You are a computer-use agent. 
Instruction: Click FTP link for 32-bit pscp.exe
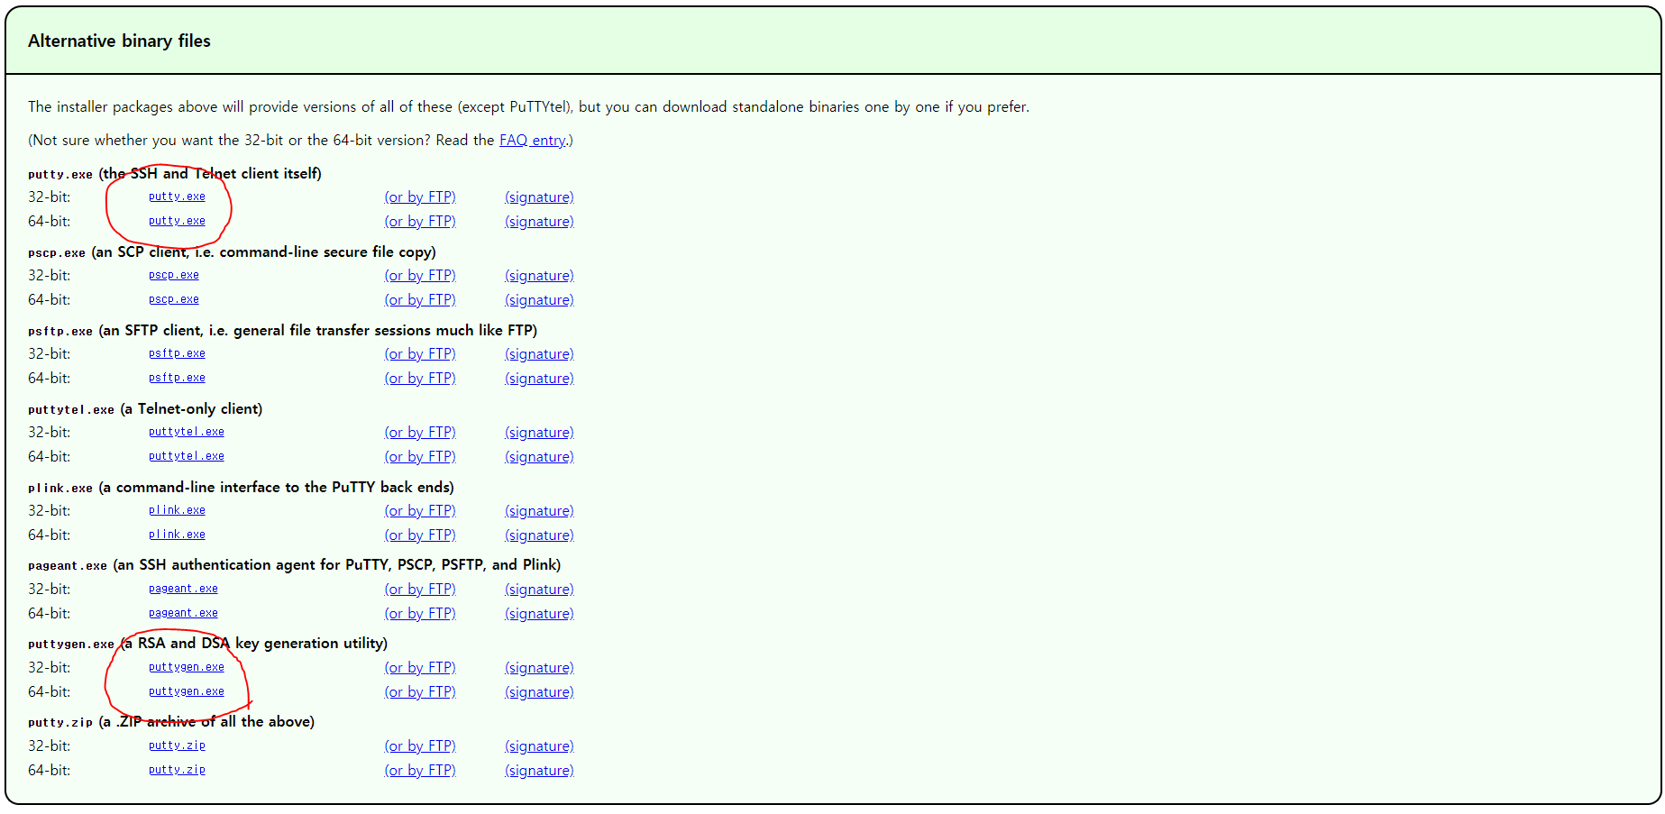420,276
